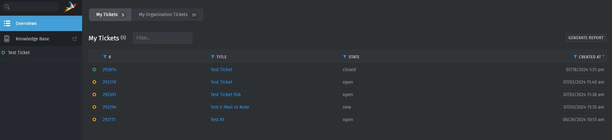Click filter icon in # column
The width and height of the screenshot is (612, 140).
point(105,57)
